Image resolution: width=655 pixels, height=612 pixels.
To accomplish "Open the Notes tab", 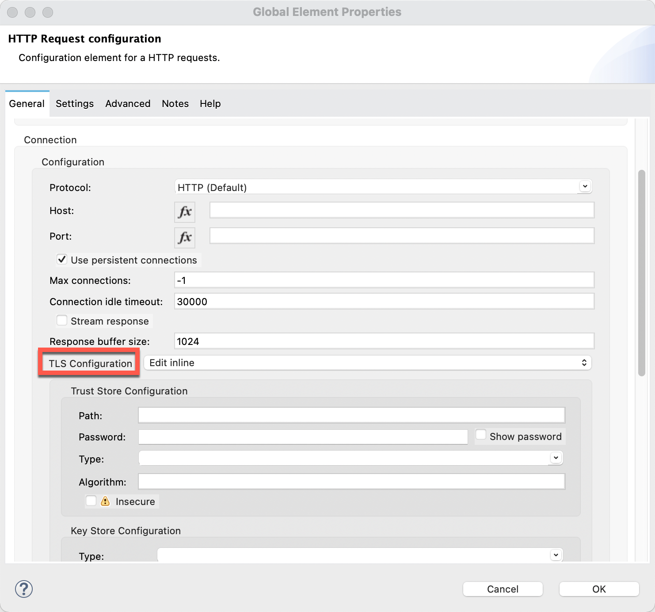I will tap(175, 103).
